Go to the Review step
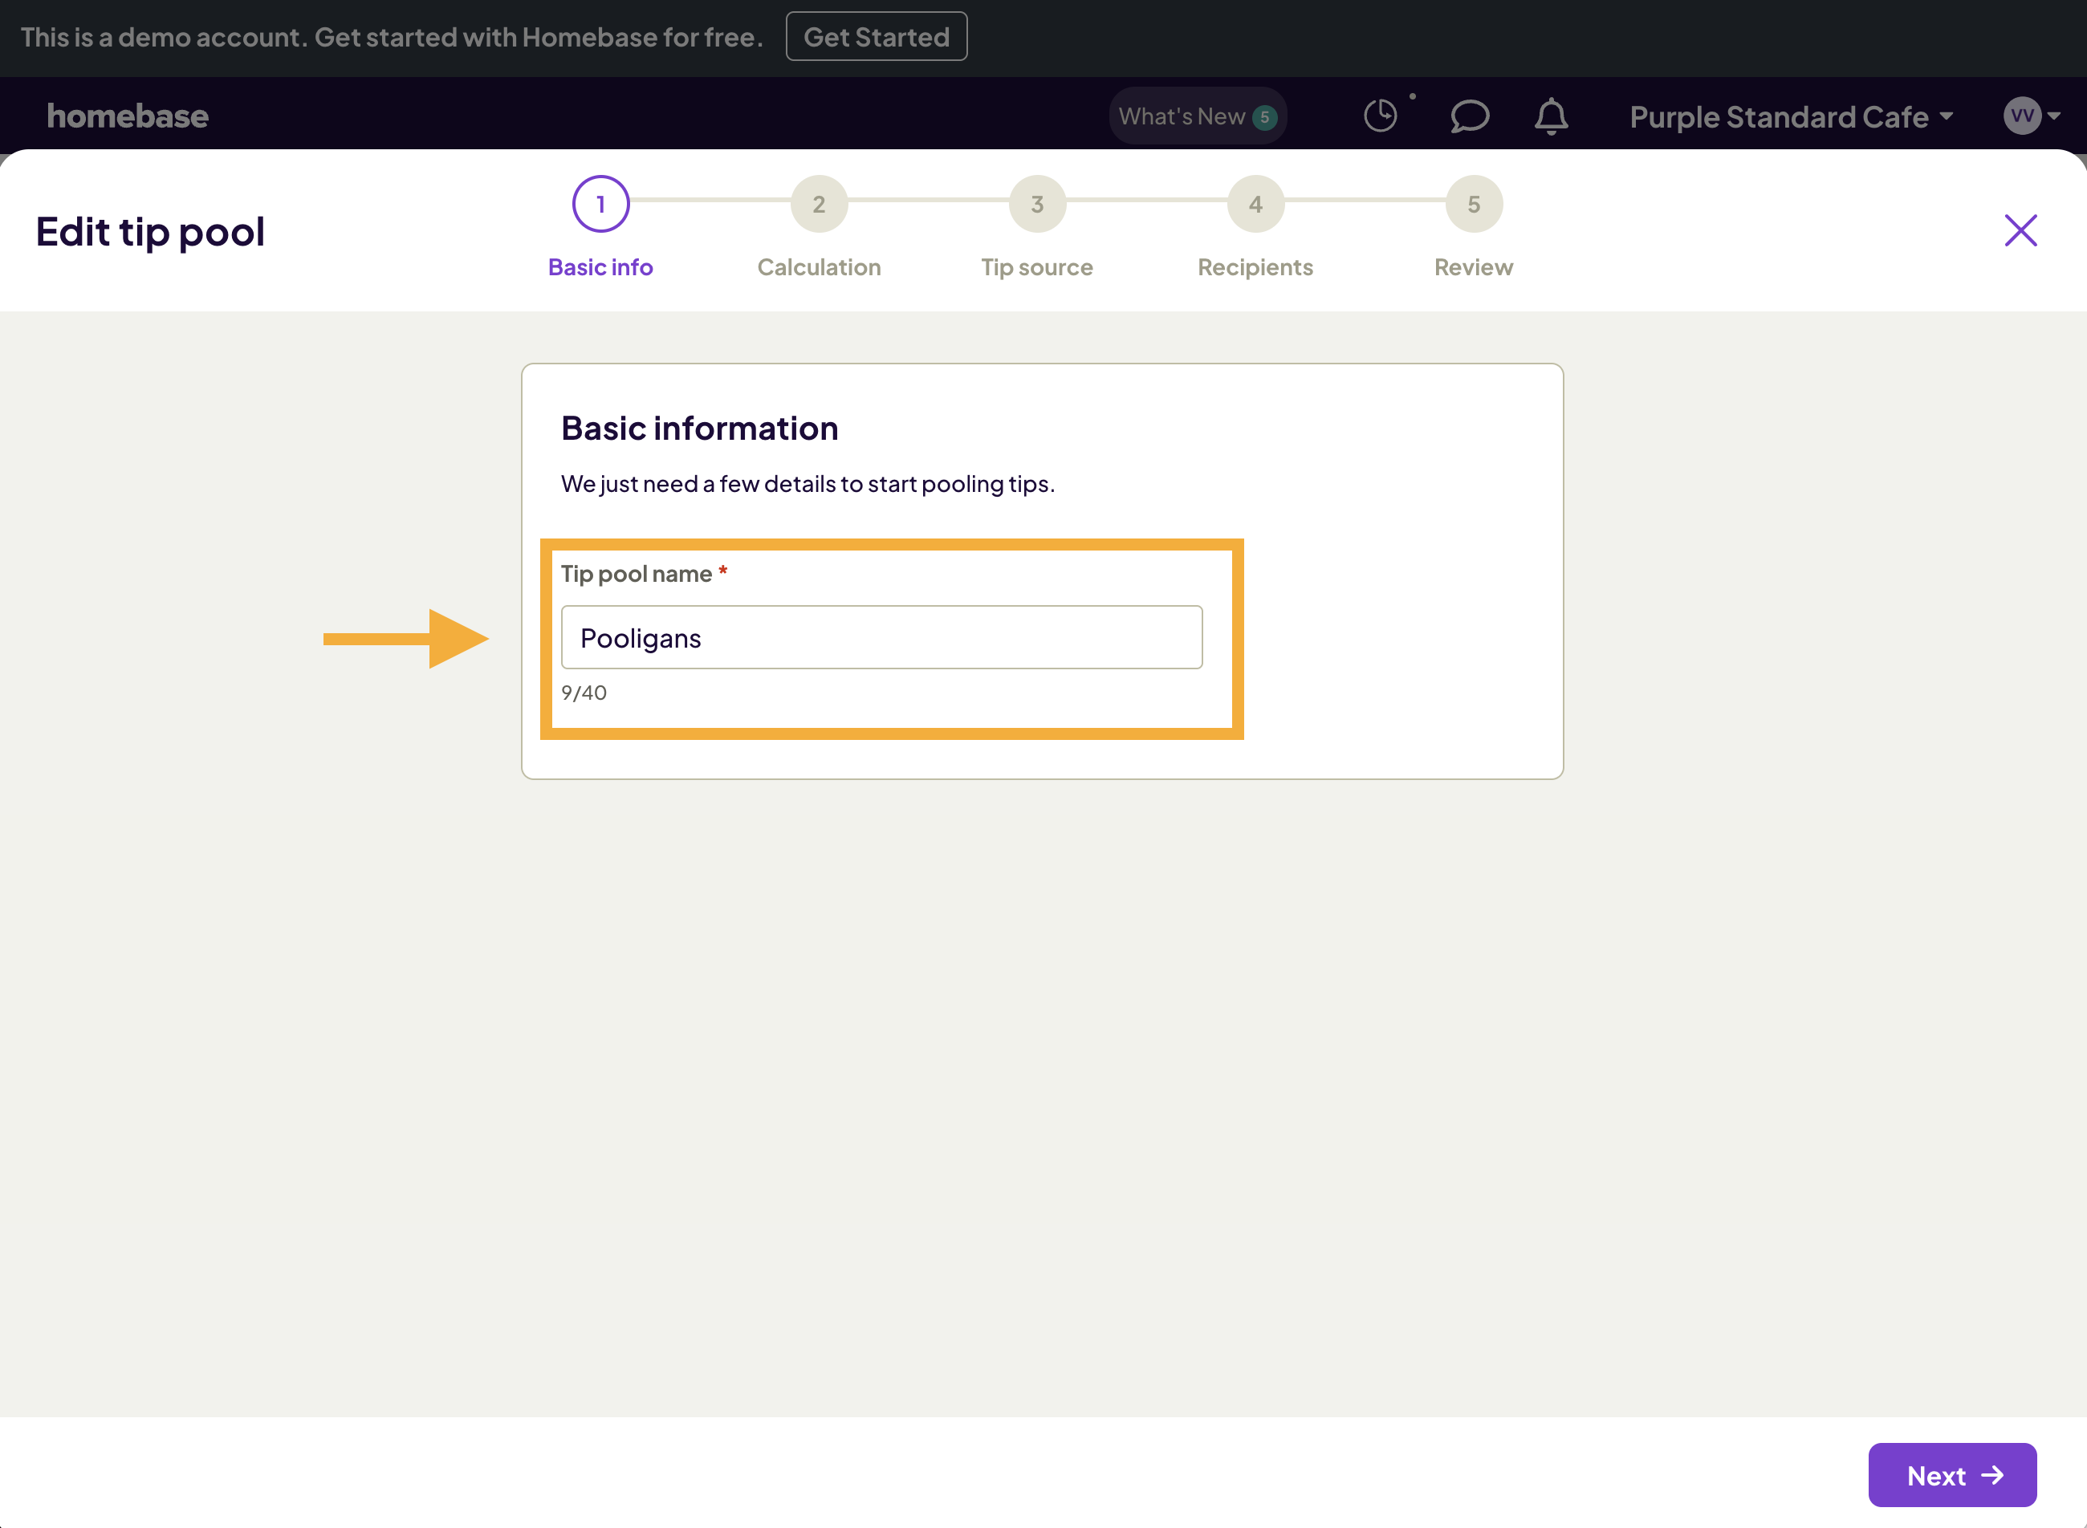This screenshot has height=1528, width=2087. (1473, 204)
